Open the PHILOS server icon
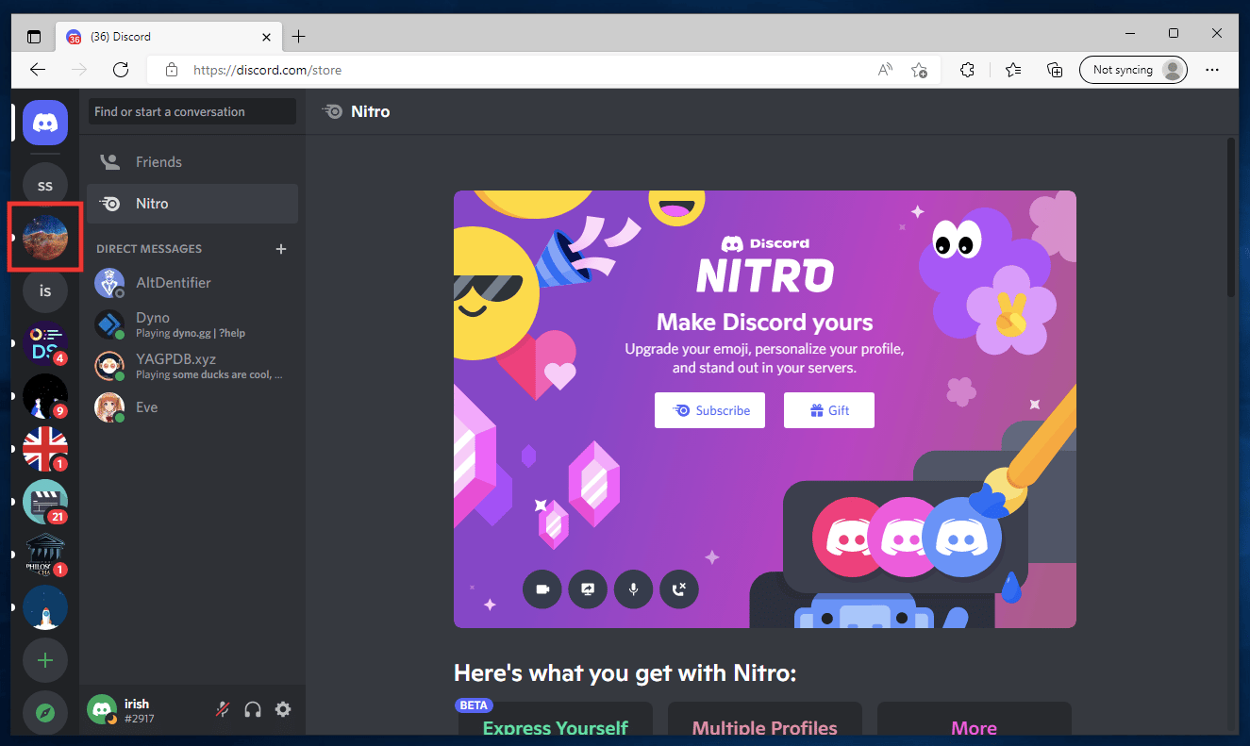 (44, 555)
